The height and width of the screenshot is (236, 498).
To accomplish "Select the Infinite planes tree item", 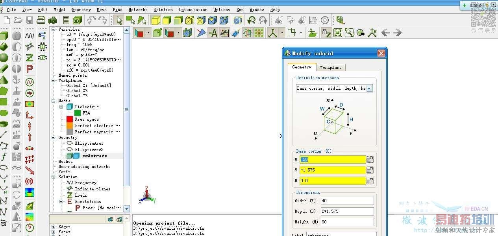I will 93,189.
